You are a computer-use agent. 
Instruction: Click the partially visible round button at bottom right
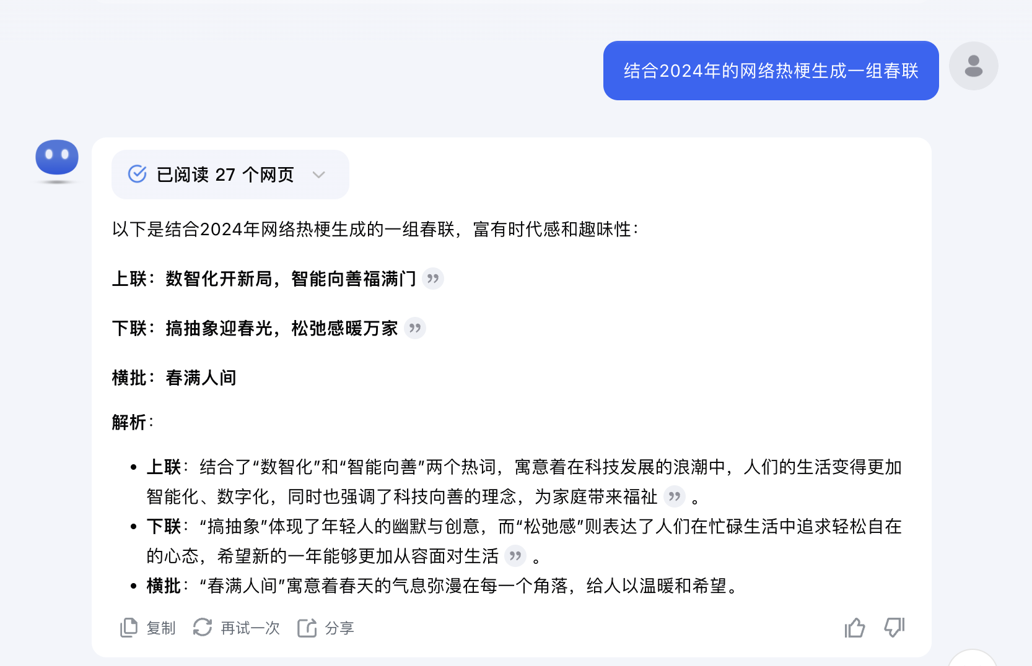pos(972,659)
